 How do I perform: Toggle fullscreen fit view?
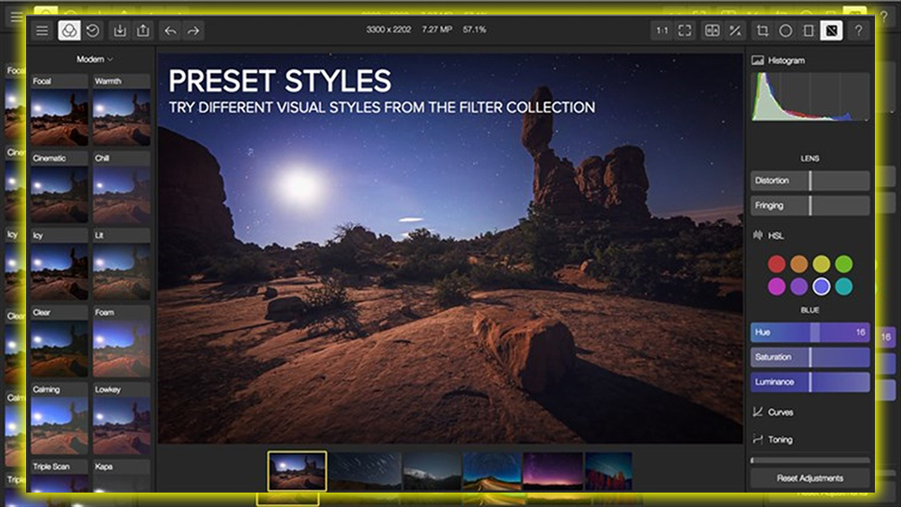pos(685,31)
